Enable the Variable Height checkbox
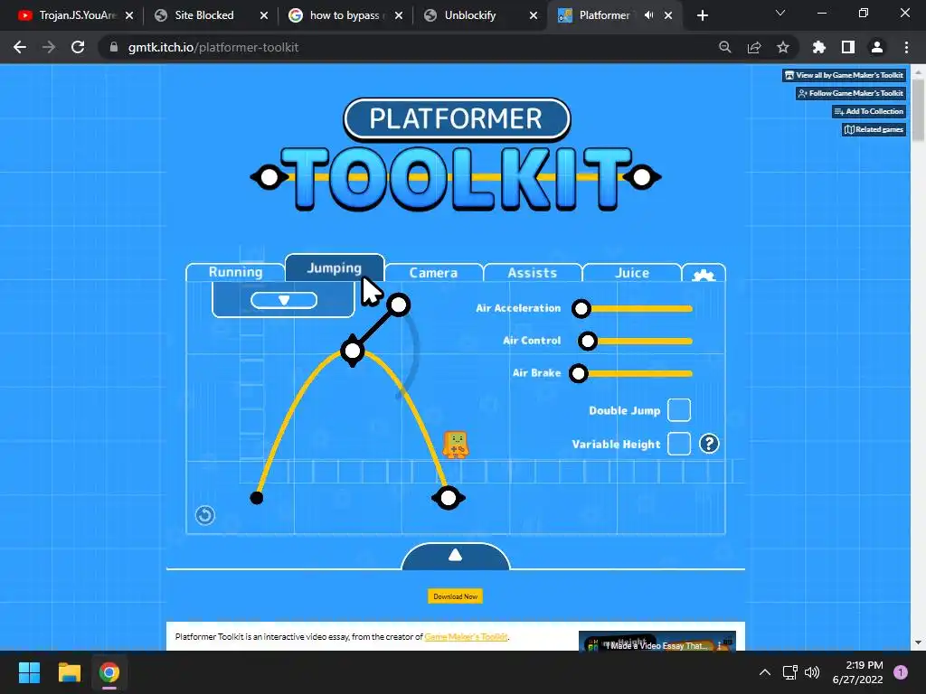 [x=679, y=443]
